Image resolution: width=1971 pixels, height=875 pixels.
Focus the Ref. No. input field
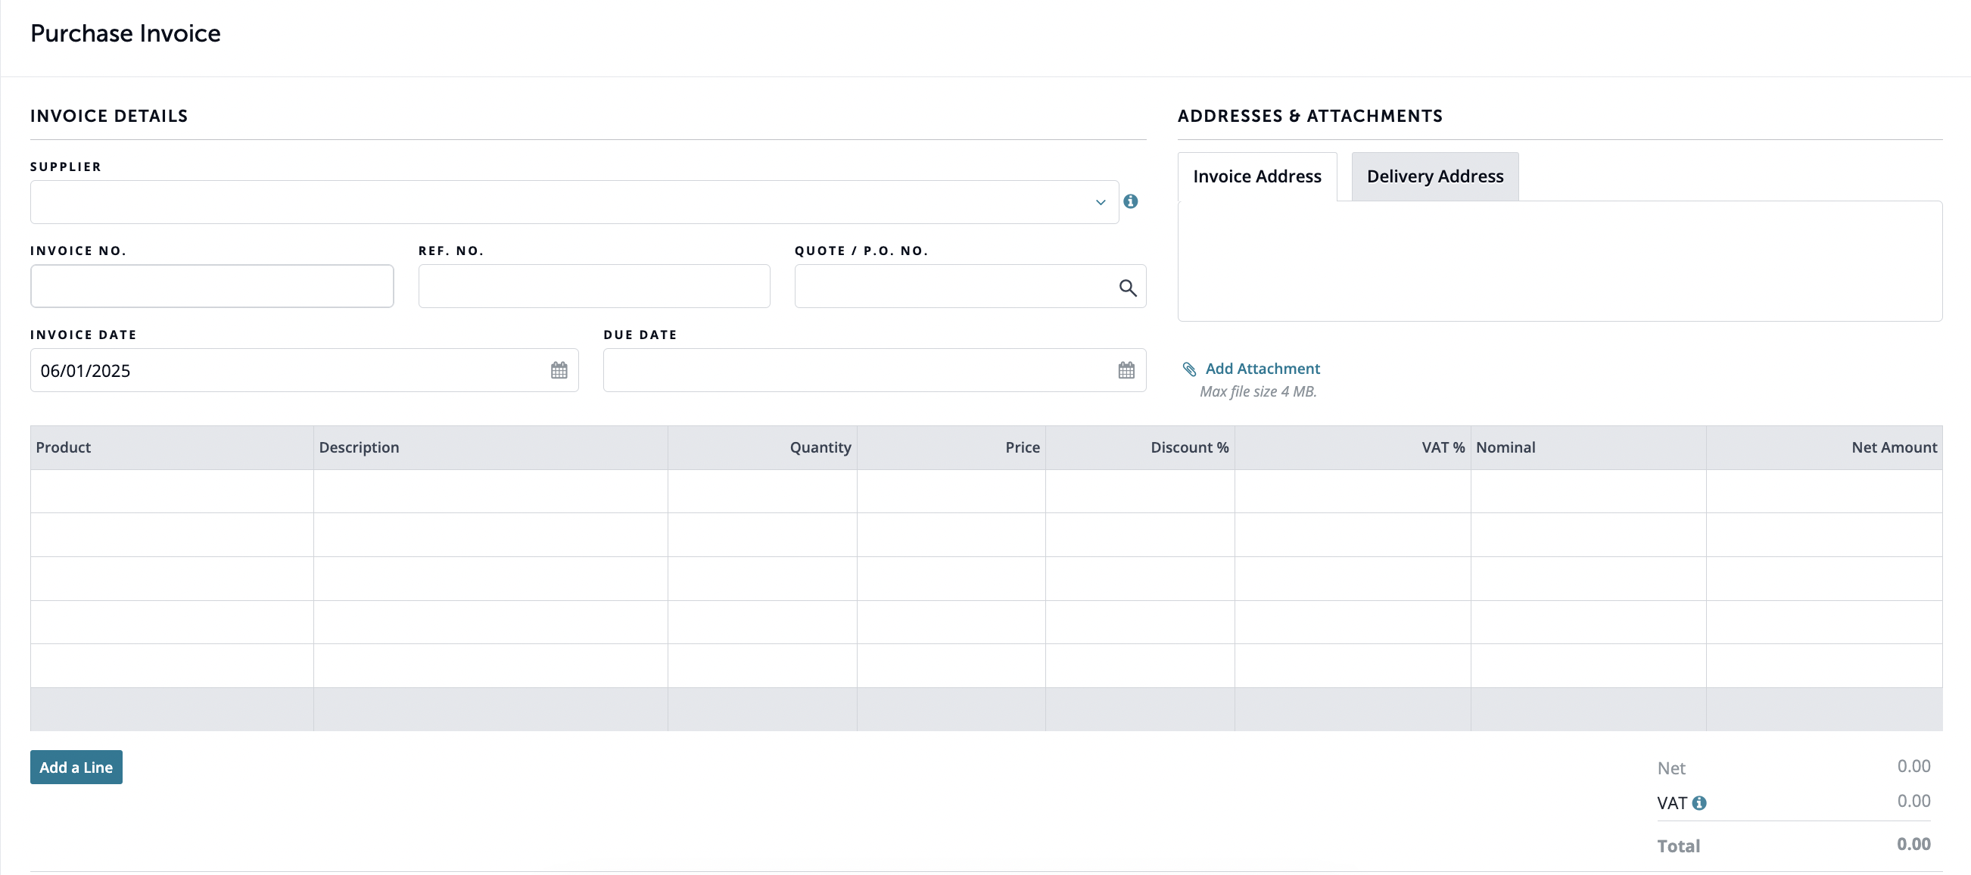point(593,286)
